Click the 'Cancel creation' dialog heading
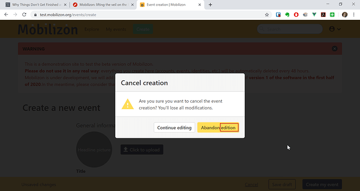 point(144,83)
